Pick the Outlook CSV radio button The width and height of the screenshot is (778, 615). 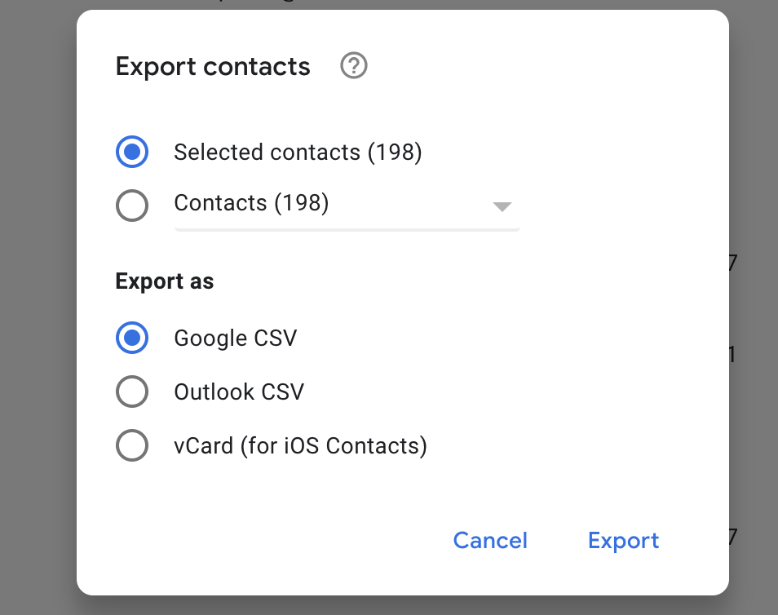[132, 392]
